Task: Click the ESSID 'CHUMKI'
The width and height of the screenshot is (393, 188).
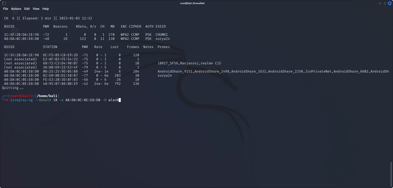Action: 162,34
